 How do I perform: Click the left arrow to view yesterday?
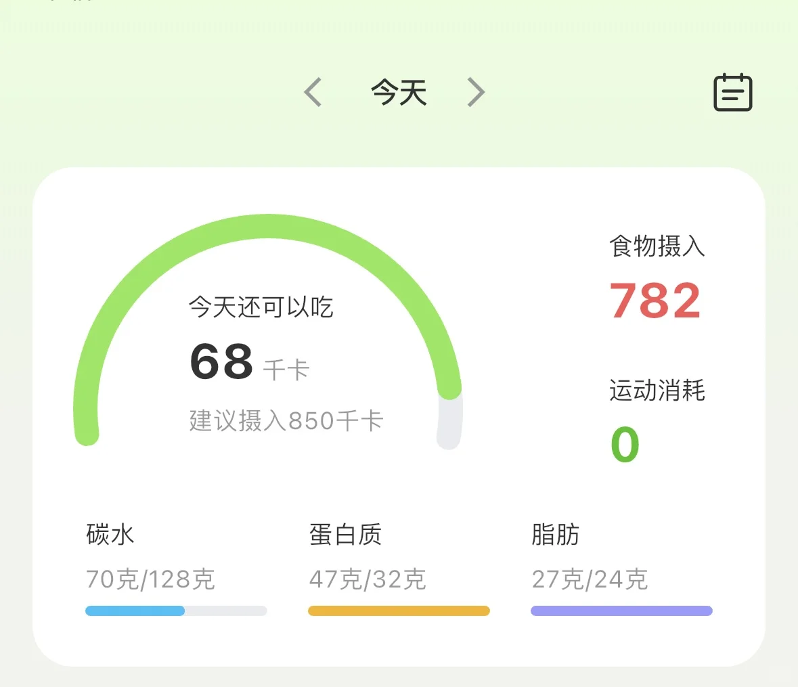pyautogui.click(x=312, y=91)
